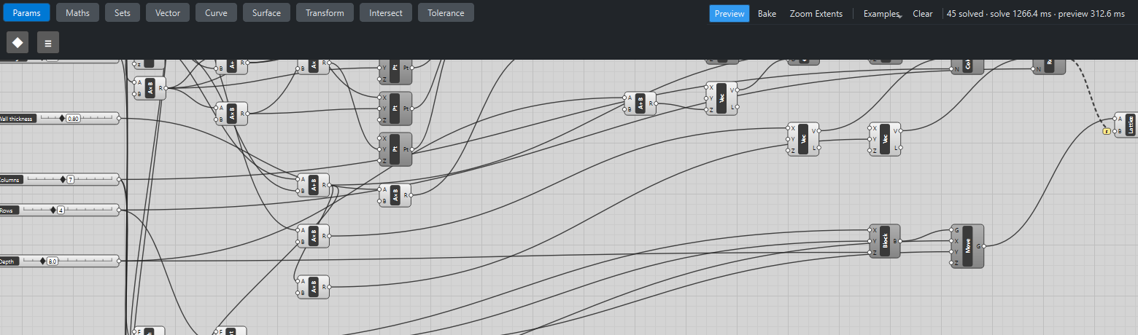The width and height of the screenshot is (1138, 335).
Task: Open the Params tab
Action: (x=27, y=13)
